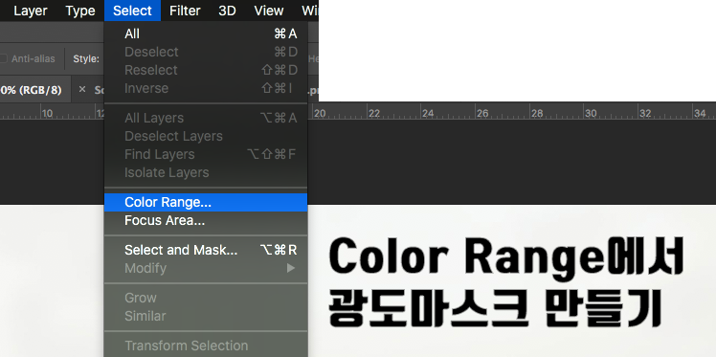
Task: Choose Color Range... menu entry
Action: 206,202
